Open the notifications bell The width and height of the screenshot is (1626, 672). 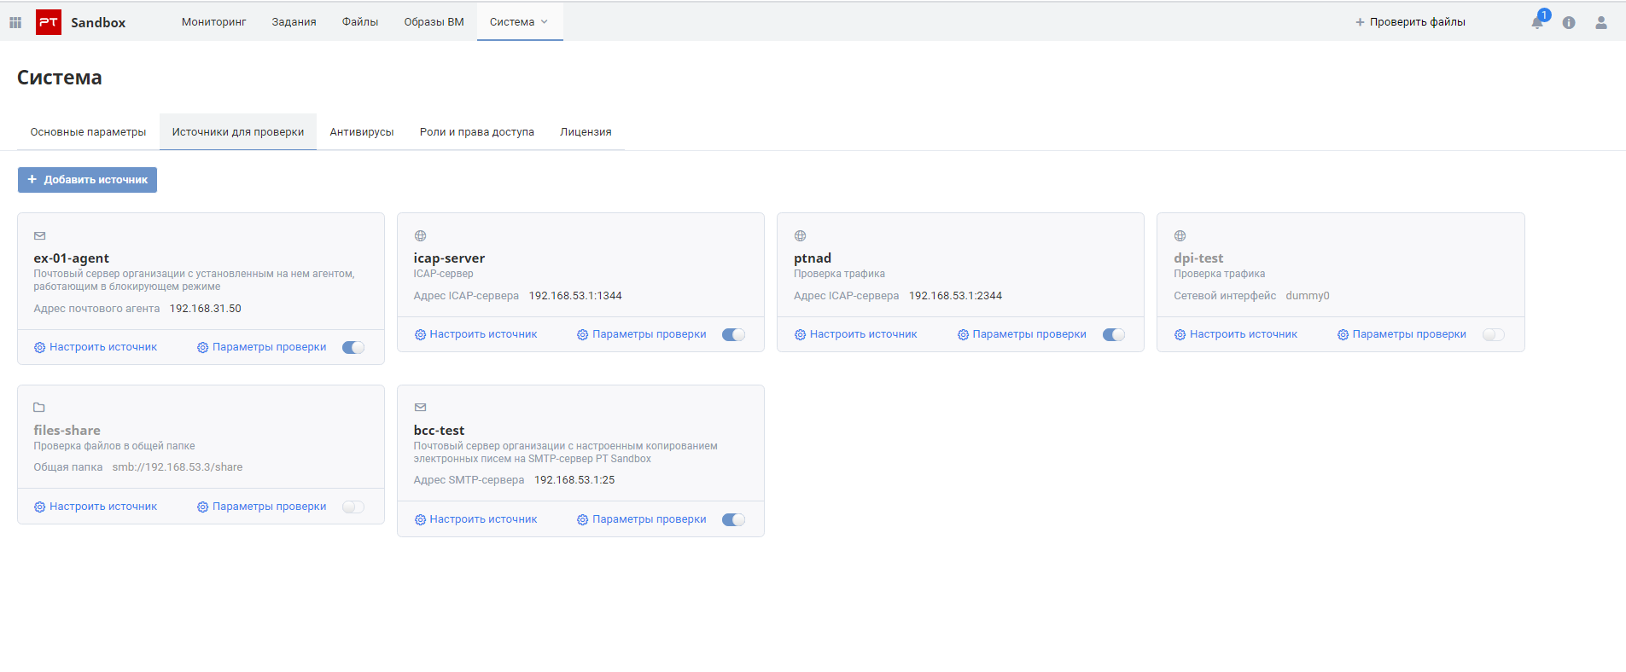point(1537,23)
